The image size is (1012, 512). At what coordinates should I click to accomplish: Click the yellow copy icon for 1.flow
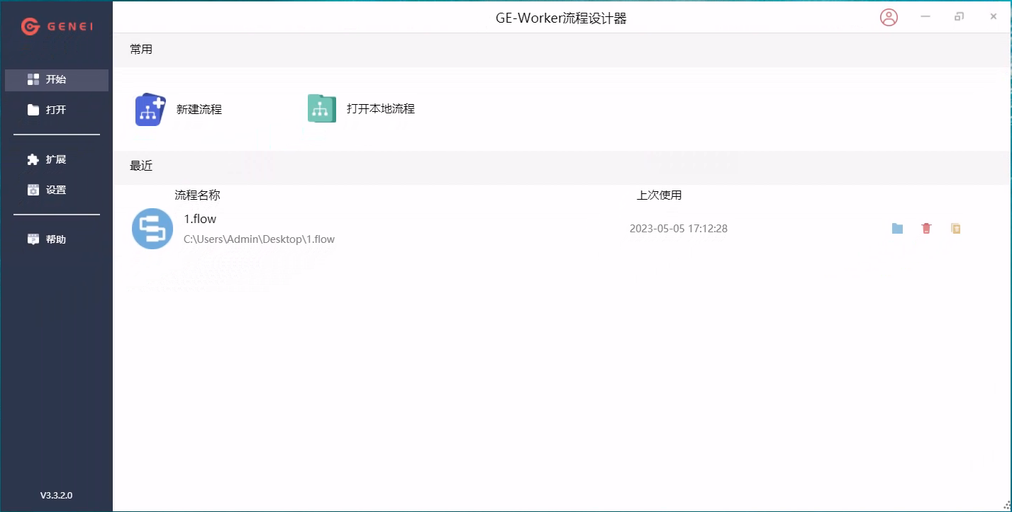(955, 229)
